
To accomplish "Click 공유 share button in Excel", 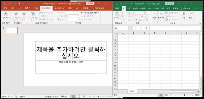I will pos(196,8).
